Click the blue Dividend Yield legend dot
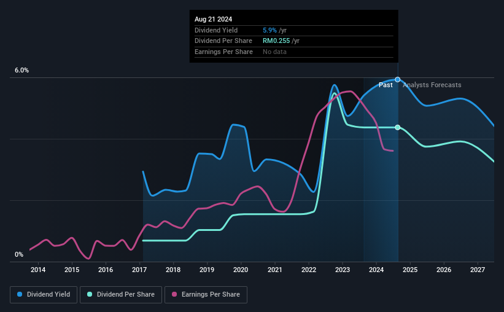The image size is (504, 312). point(20,294)
